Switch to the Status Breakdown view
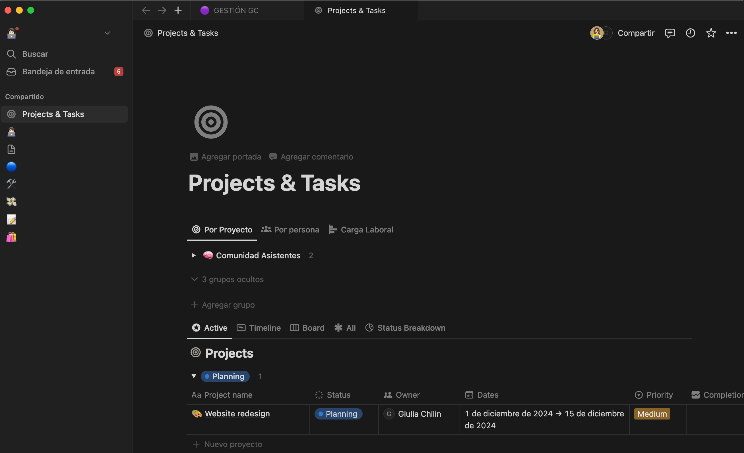Image resolution: width=744 pixels, height=453 pixels. click(405, 328)
